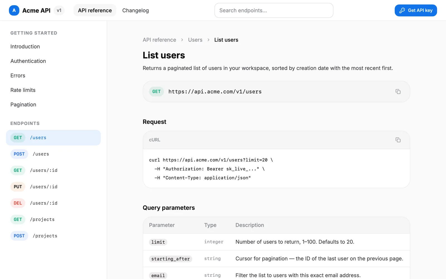
Task: Click the Get API key button
Action: pos(416,10)
